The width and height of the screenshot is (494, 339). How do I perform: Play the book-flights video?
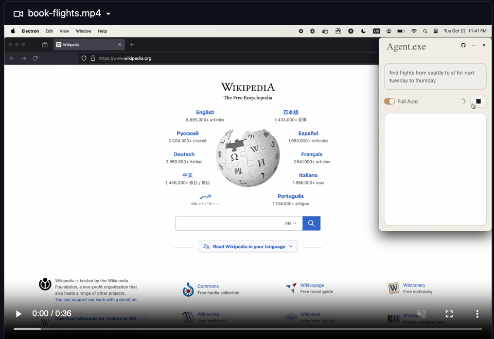tap(19, 314)
